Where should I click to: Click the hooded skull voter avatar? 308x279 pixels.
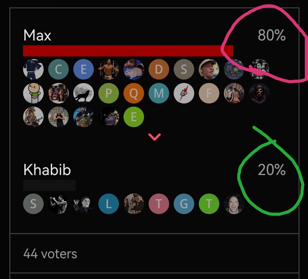coord(259,93)
